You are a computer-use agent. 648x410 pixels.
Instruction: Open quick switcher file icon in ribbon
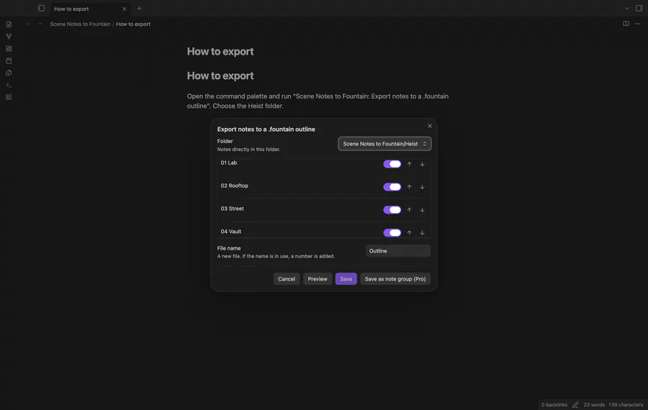[9, 24]
